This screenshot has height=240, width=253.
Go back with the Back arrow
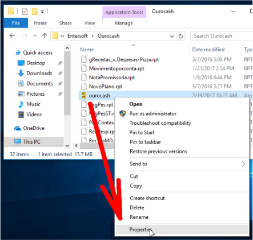[x=12, y=35]
